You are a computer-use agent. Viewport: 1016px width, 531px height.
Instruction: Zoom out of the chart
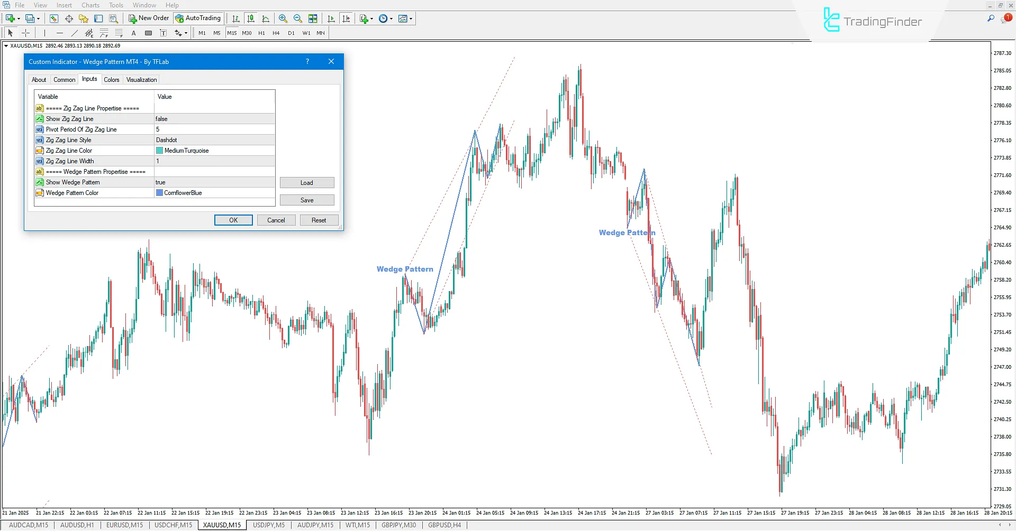298,18
